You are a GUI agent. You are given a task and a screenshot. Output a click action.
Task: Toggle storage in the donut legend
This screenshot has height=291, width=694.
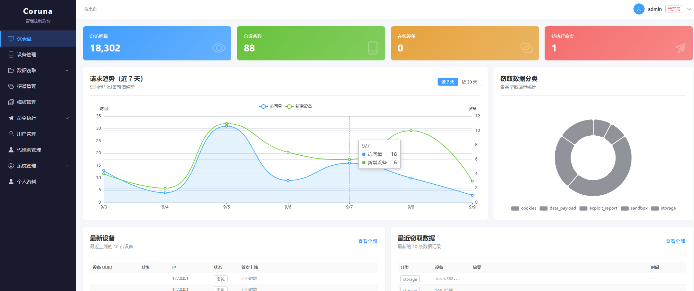point(663,208)
